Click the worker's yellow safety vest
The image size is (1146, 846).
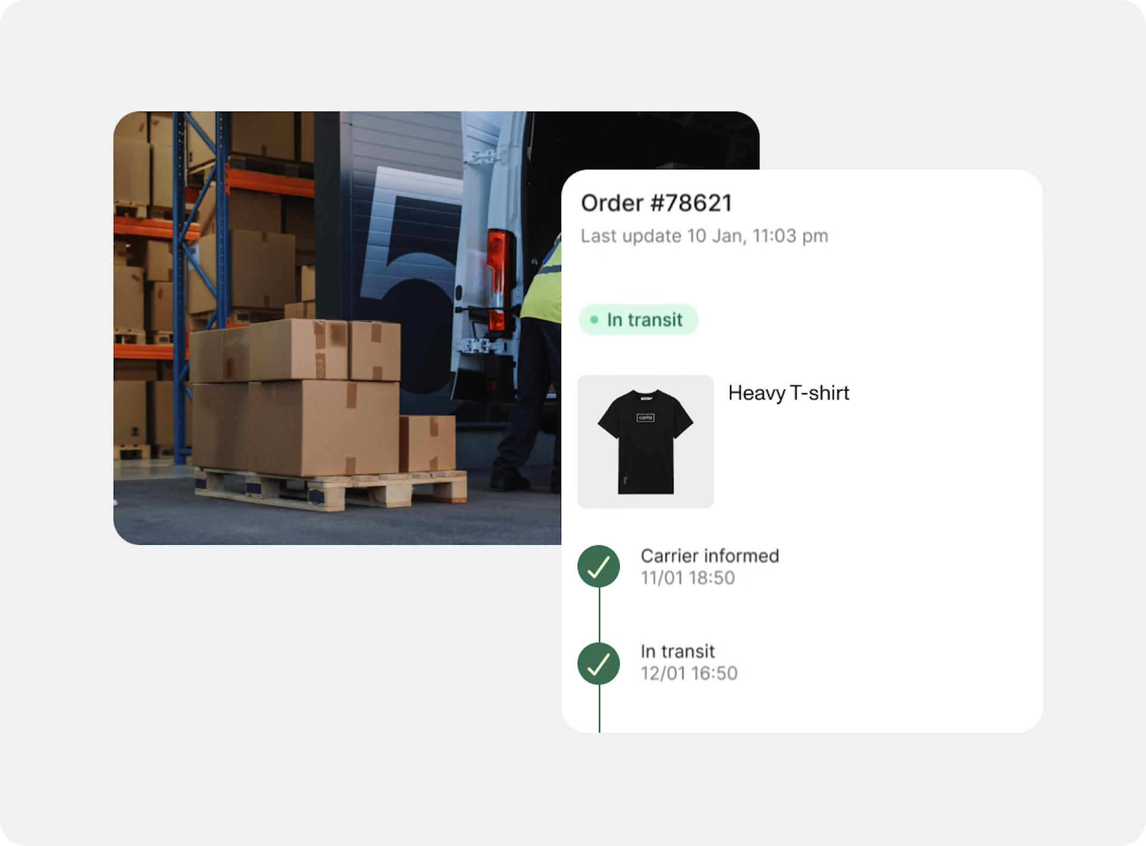[541, 280]
